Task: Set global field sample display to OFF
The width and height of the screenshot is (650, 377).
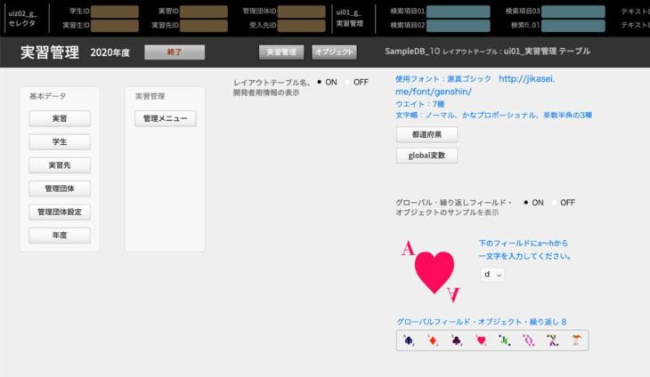Action: tap(555, 203)
